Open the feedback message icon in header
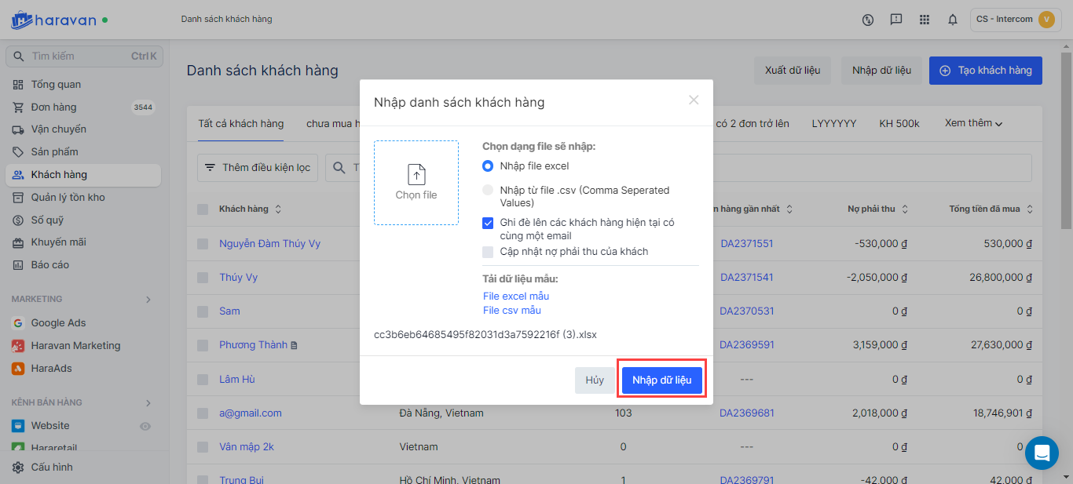This screenshot has height=484, width=1073. (896, 20)
